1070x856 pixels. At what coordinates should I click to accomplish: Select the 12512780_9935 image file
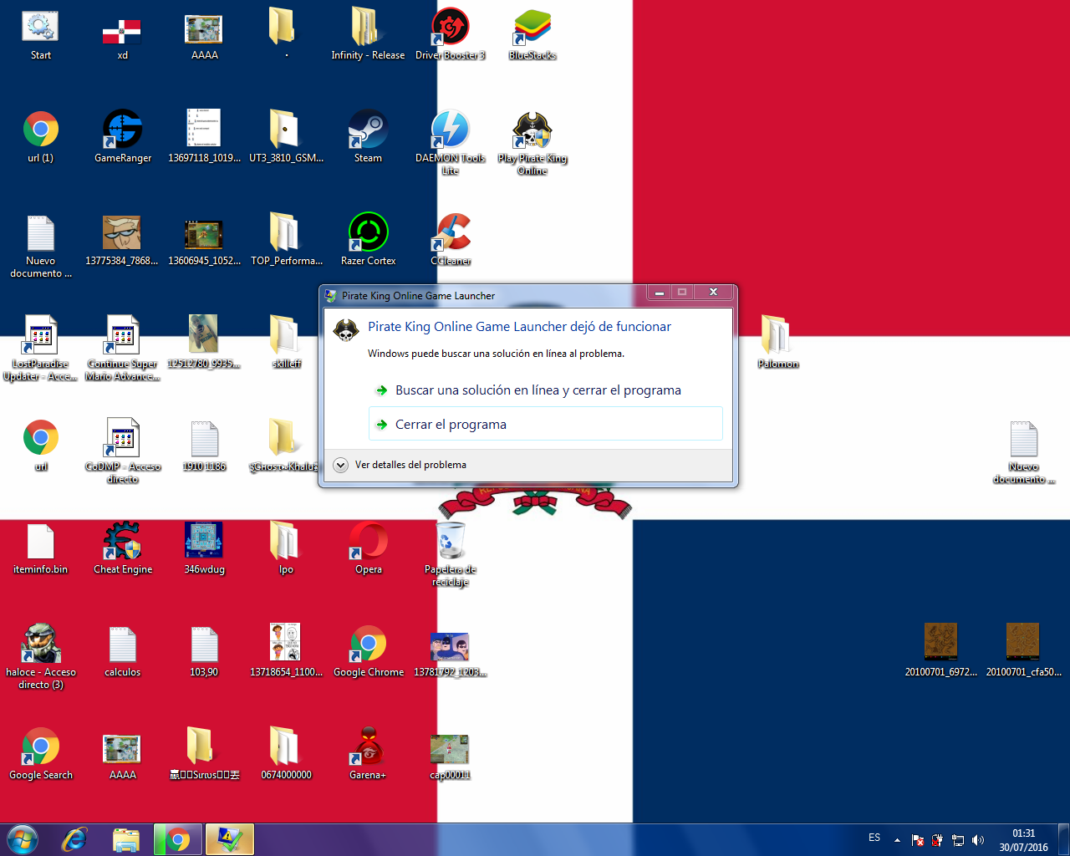204,342
